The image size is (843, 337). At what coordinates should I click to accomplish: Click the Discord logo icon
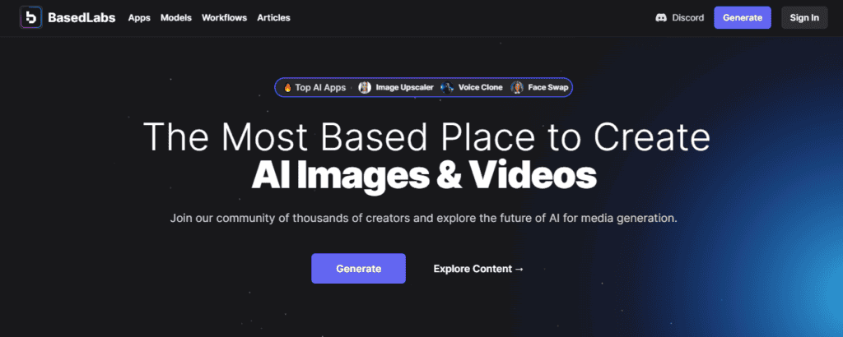[661, 17]
